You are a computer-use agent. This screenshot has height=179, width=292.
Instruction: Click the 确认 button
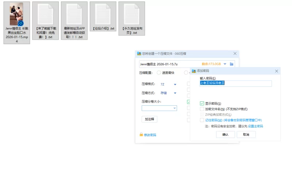point(225,135)
